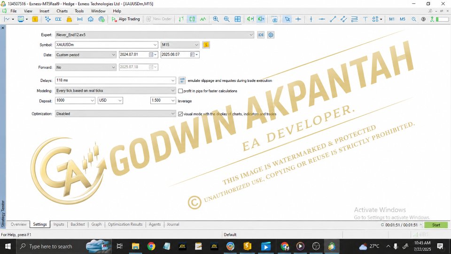Open the Charts menu
The width and height of the screenshot is (451, 254).
pyautogui.click(x=62, y=11)
